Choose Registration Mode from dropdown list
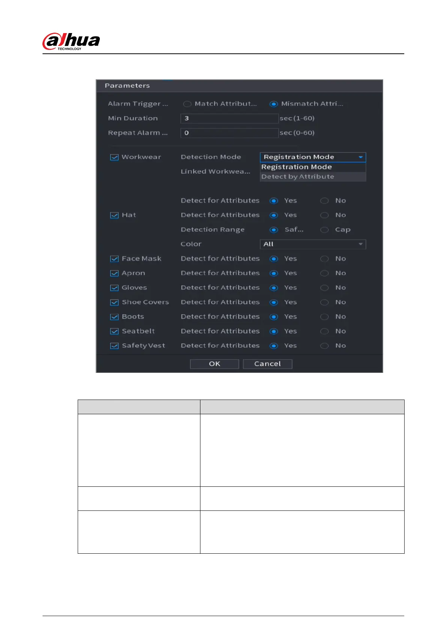 pos(313,167)
